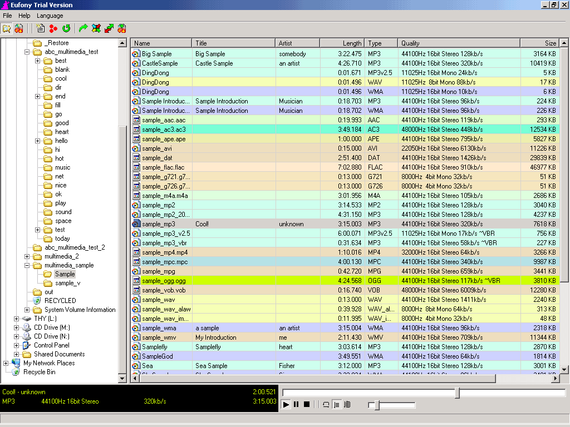Open the Language menu
This screenshot has width=570, height=427.
pos(50,16)
